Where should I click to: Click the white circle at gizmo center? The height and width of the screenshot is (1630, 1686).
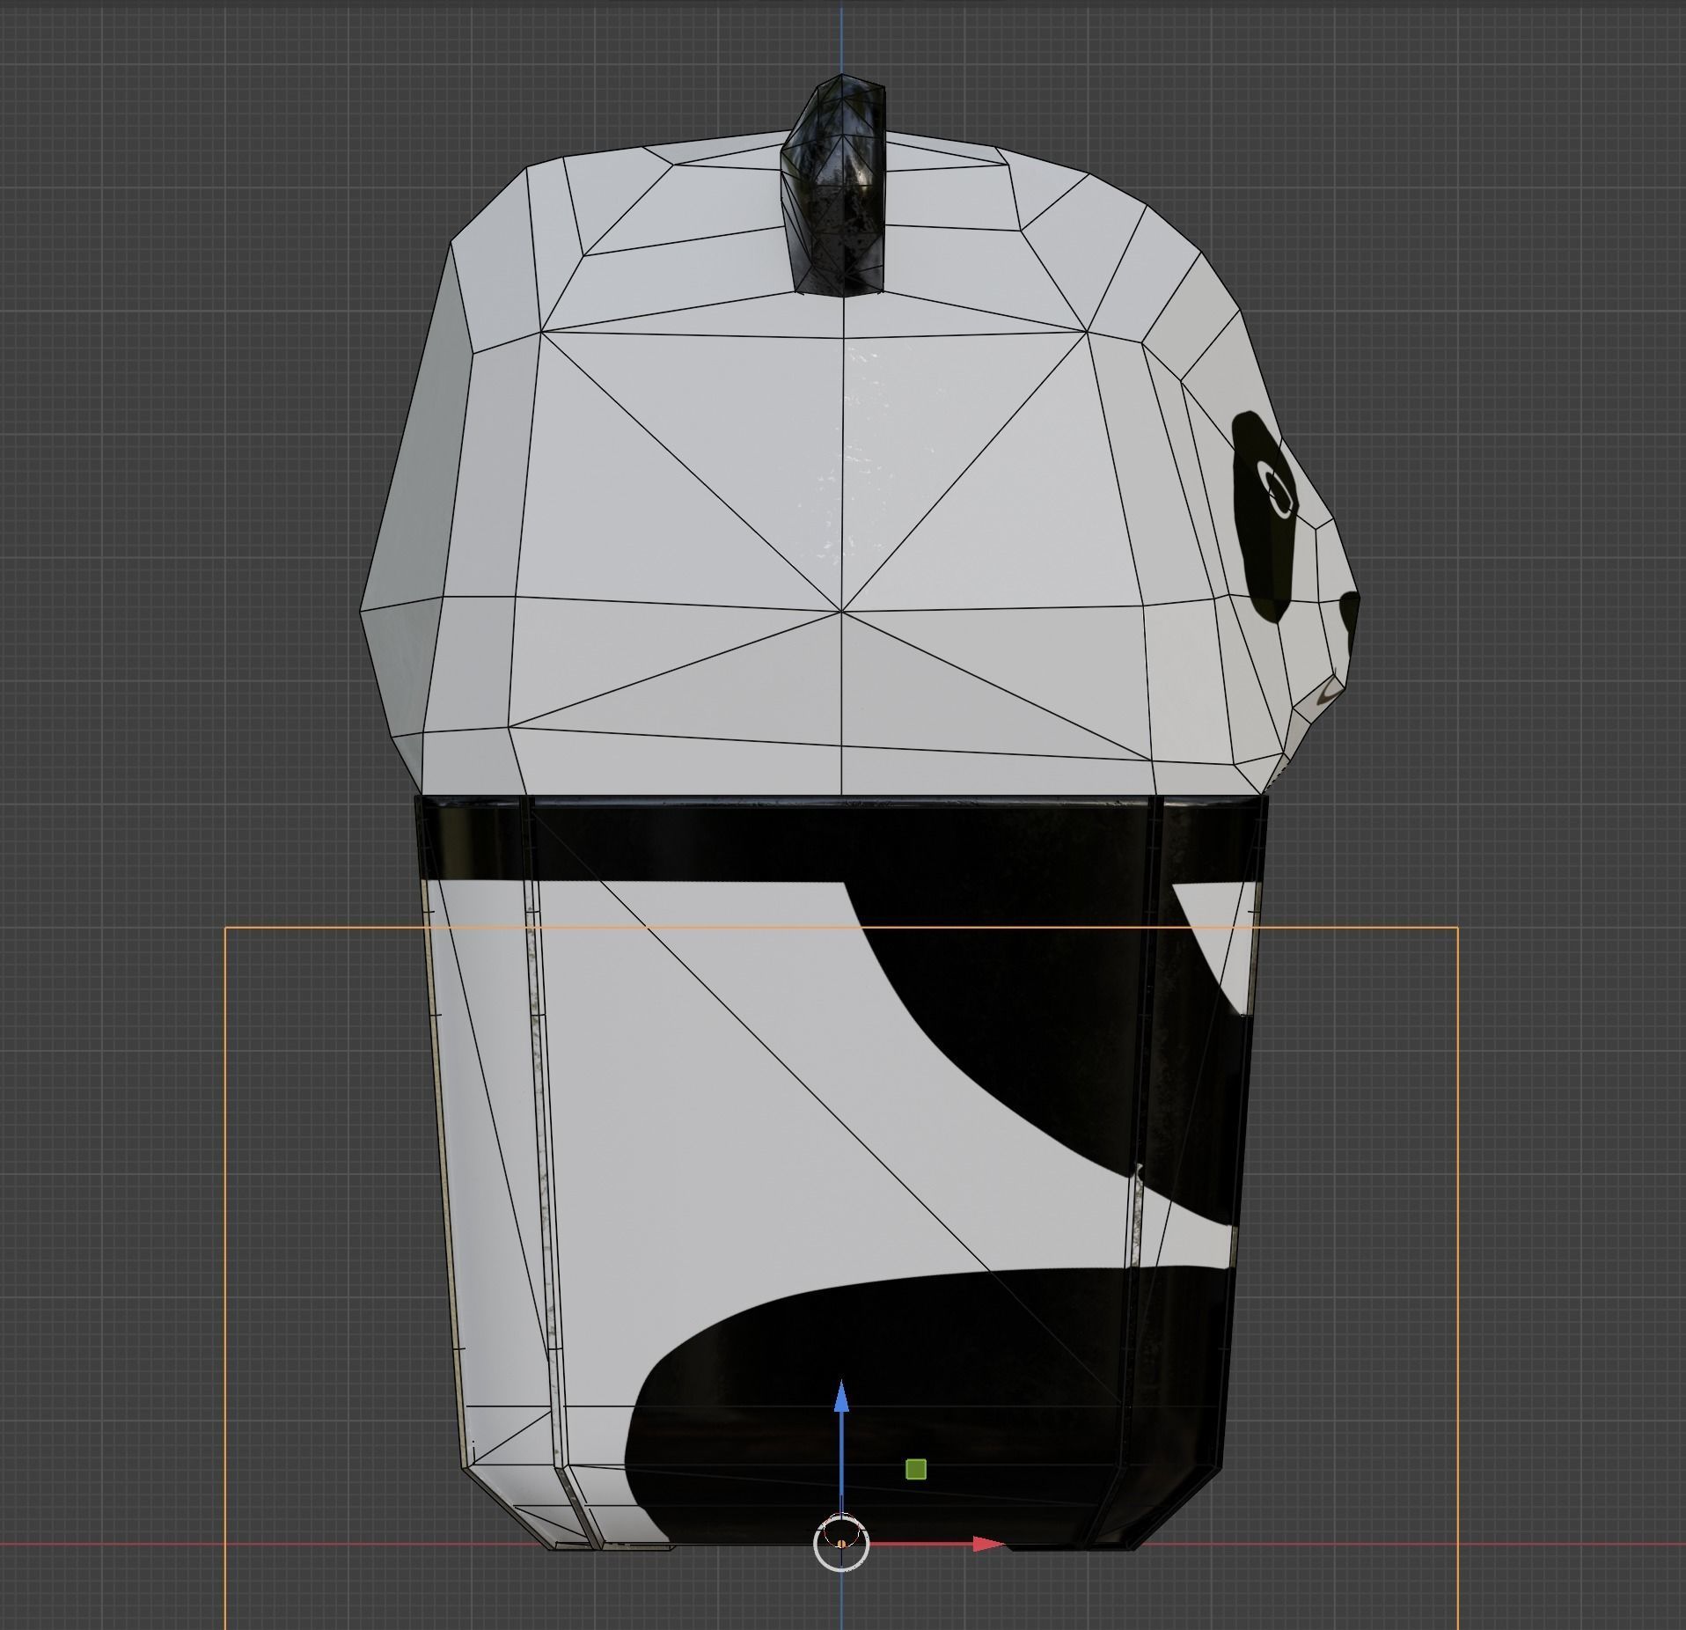coord(841,1544)
